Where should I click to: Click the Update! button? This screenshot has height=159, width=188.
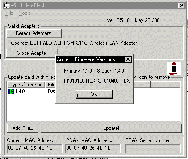tap(111, 128)
